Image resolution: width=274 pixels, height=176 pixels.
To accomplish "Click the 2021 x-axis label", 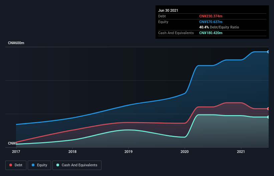I will coord(241,152).
